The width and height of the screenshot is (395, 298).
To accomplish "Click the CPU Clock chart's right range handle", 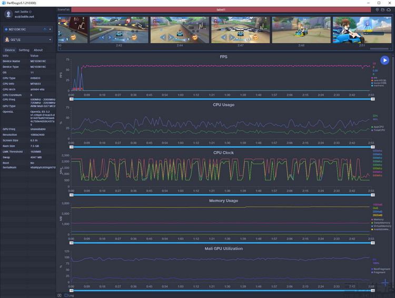I will (x=373, y=195).
